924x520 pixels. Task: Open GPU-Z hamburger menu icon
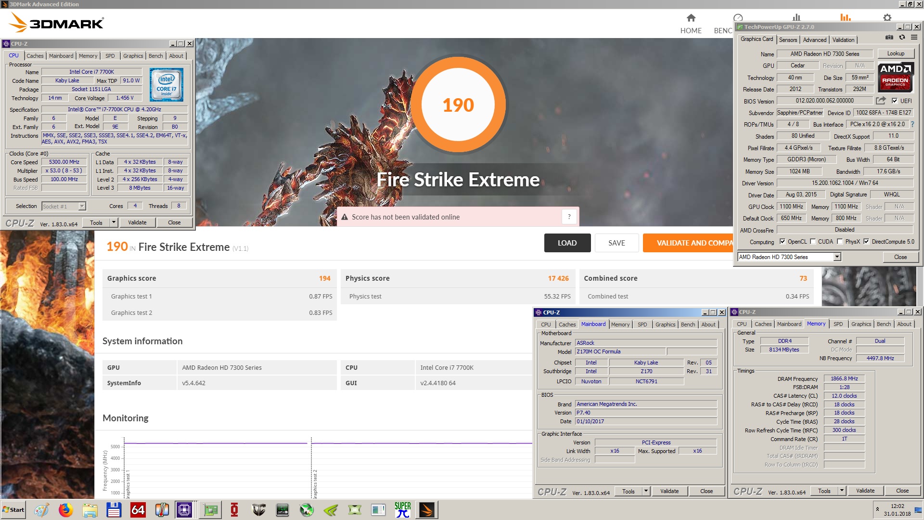tap(914, 37)
